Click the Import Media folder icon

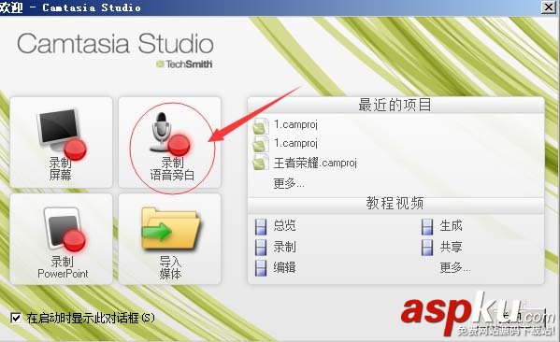[171, 229]
